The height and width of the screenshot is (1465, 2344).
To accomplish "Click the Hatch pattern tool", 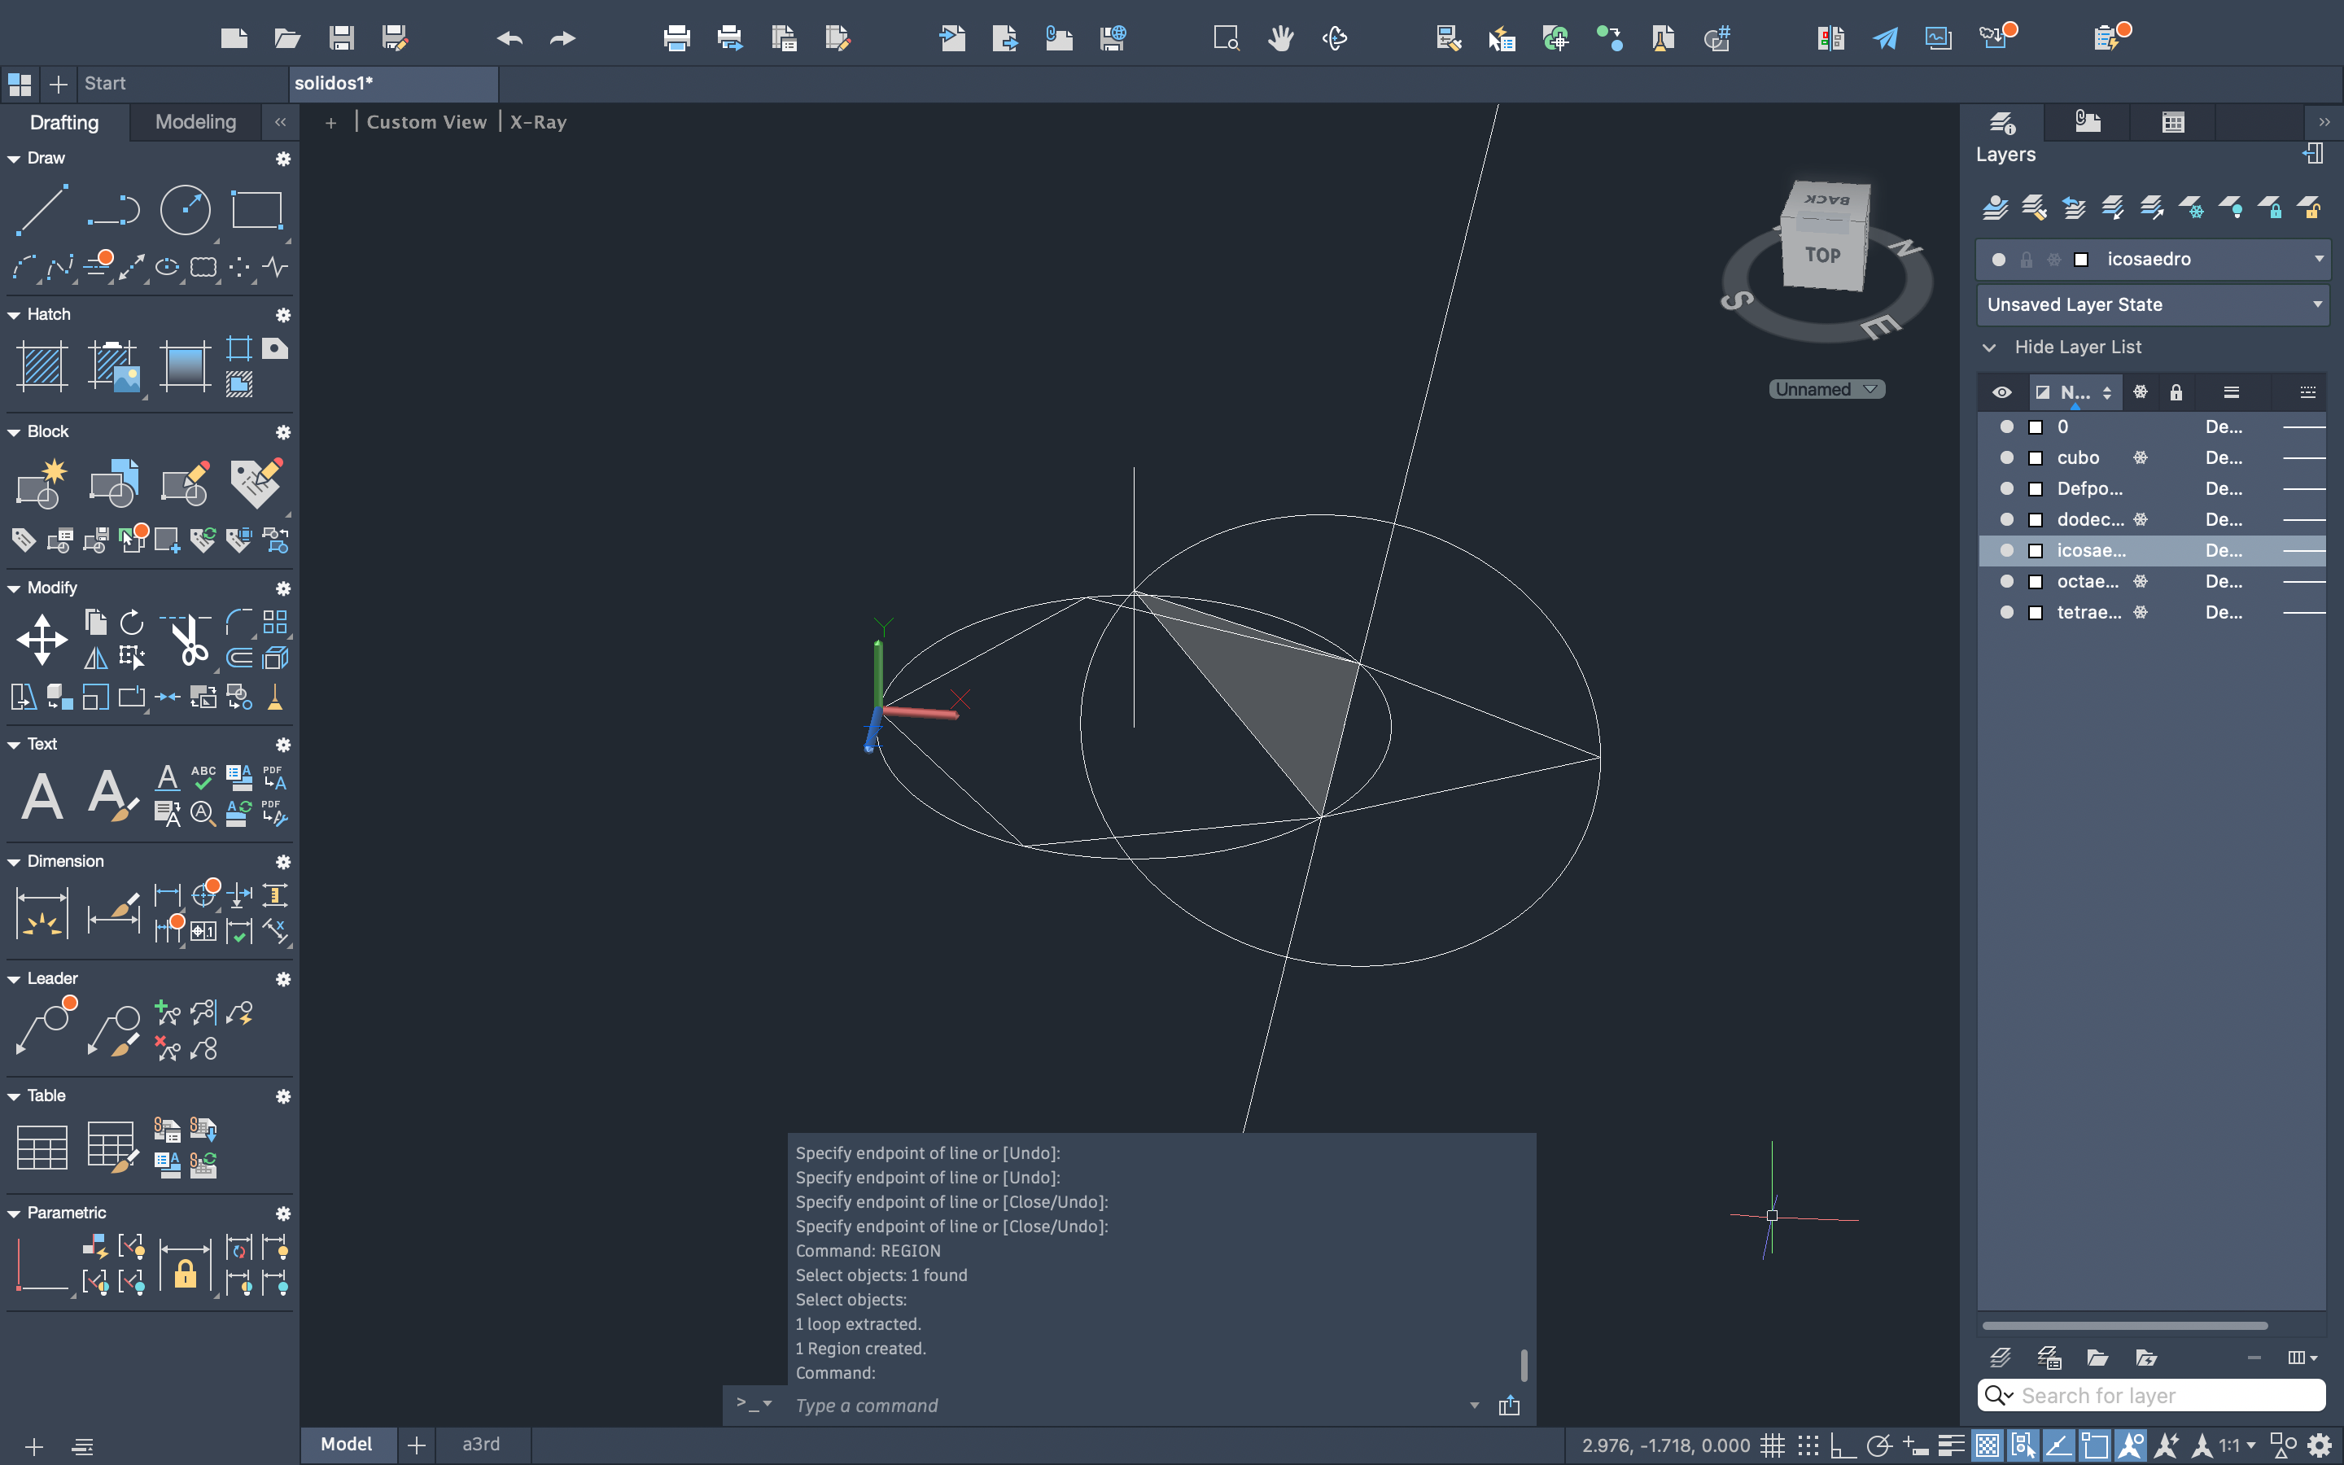I will (42, 366).
